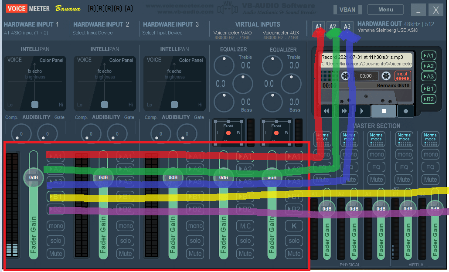449x272 pixels.
Task: Toggle A1 routing on Voicemeeter VAIO strip
Action: 245,156
